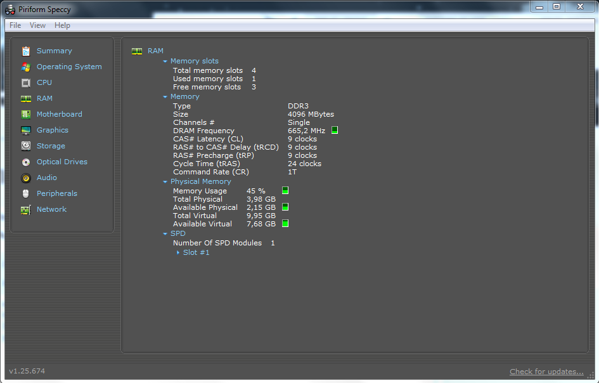
Task: Click the Slot #1 label
Action: pyautogui.click(x=196, y=252)
